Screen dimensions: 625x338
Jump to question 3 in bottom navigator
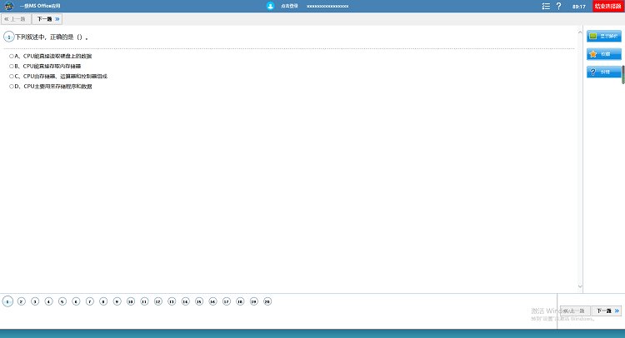35,301
